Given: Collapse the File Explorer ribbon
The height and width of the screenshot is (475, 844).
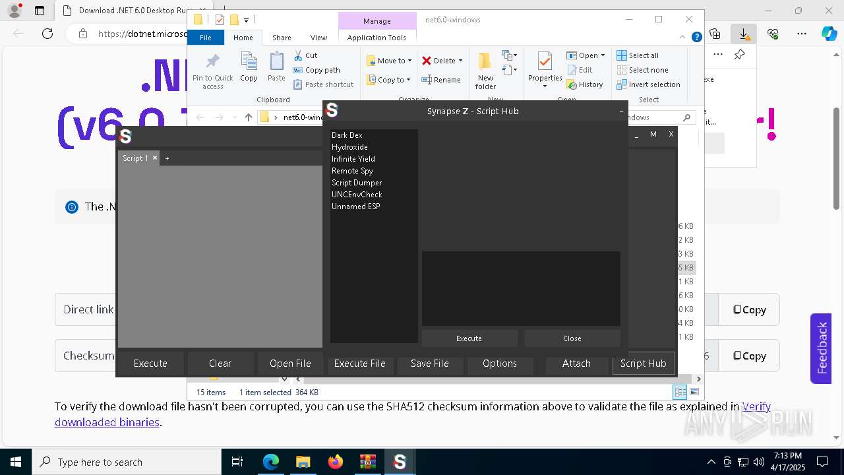Looking at the screenshot, I should click(684, 38).
